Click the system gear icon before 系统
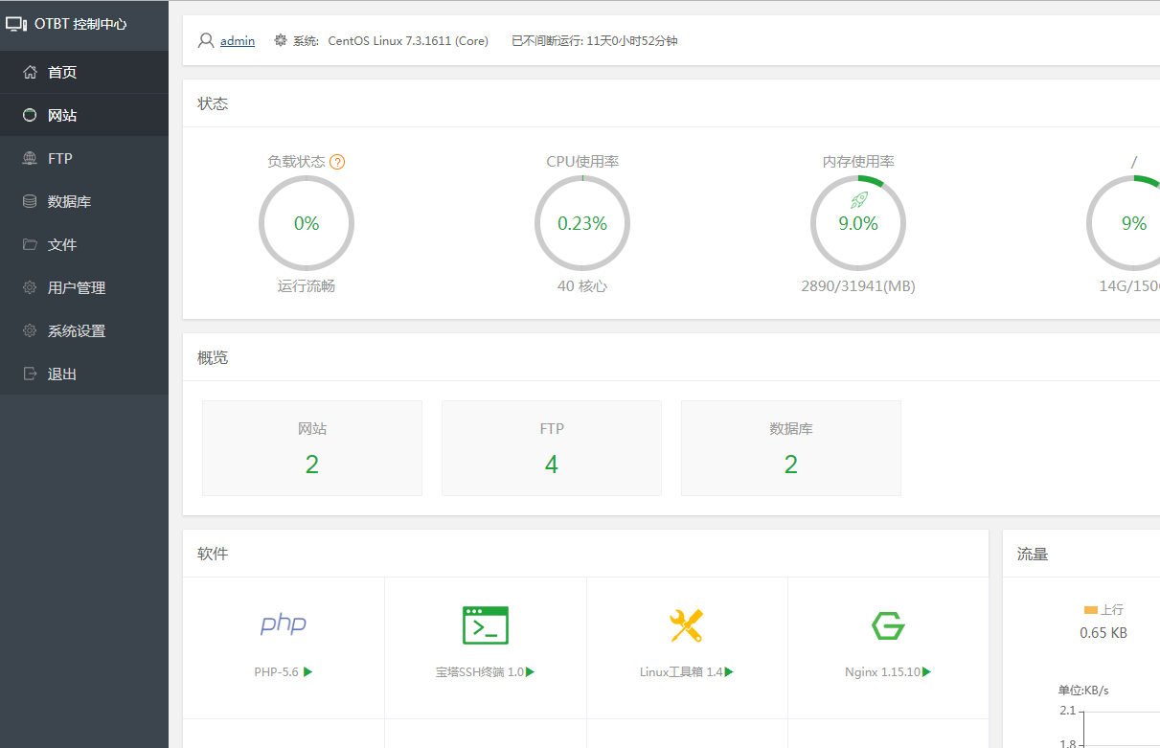This screenshot has width=1160, height=748. (281, 40)
